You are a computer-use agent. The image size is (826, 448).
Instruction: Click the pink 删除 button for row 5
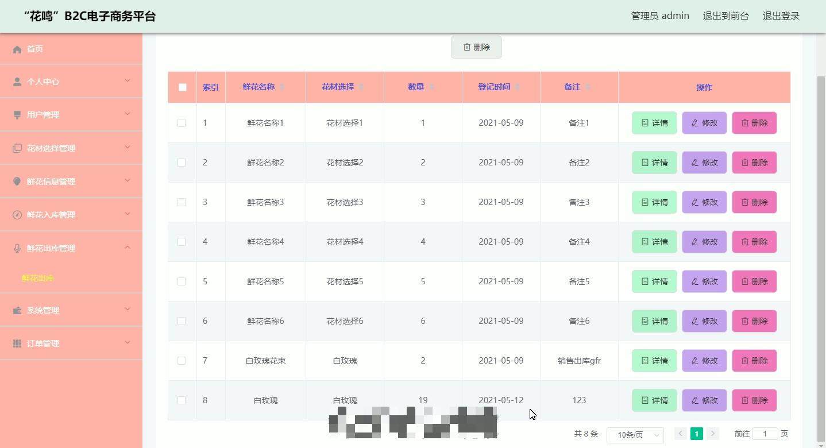click(754, 281)
